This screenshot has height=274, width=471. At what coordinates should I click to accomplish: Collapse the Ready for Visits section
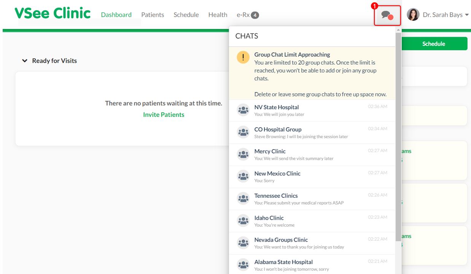coord(25,61)
